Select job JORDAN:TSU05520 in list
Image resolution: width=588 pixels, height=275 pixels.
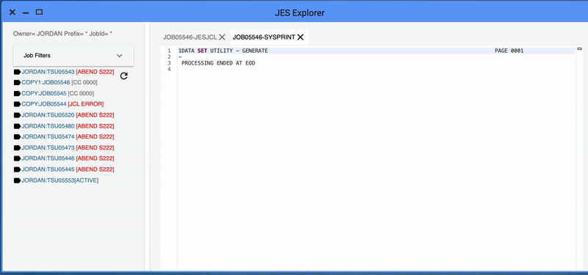[68, 115]
